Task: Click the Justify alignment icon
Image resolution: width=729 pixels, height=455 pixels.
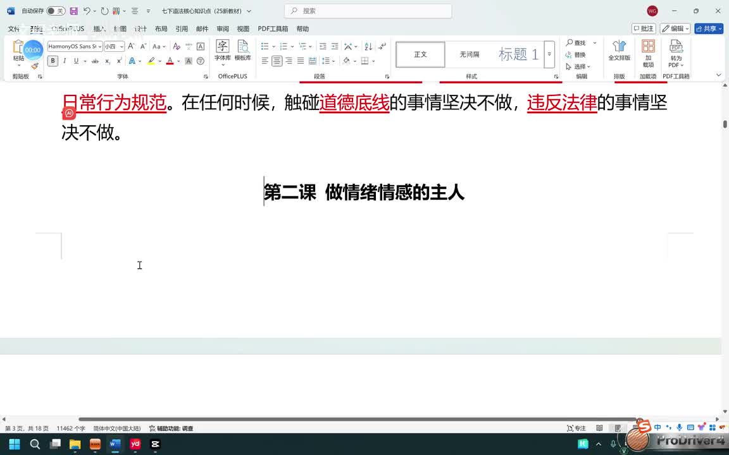Action: [x=301, y=61]
